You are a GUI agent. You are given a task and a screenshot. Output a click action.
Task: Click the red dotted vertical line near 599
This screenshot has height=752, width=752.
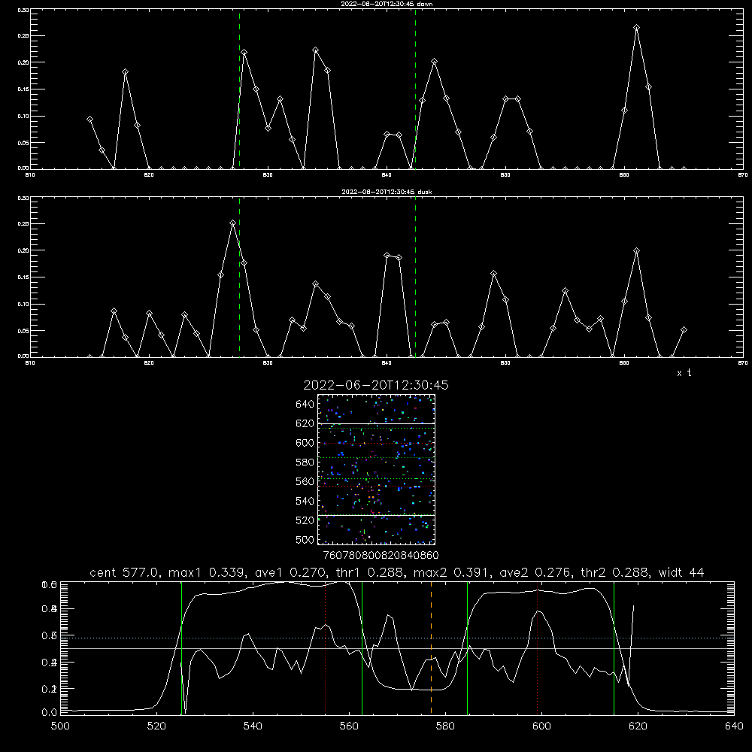click(537, 647)
